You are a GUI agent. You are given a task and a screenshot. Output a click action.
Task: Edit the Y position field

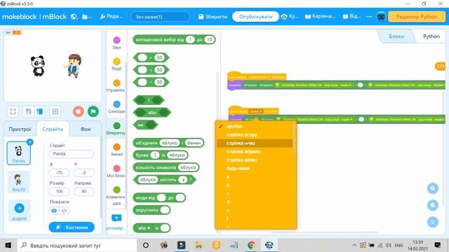83,173
